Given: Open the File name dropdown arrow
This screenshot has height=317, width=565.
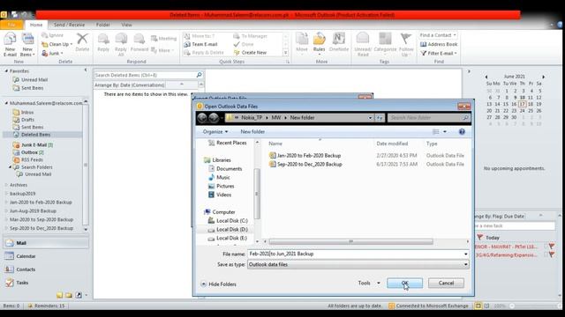Looking at the screenshot, I should pyautogui.click(x=465, y=254).
